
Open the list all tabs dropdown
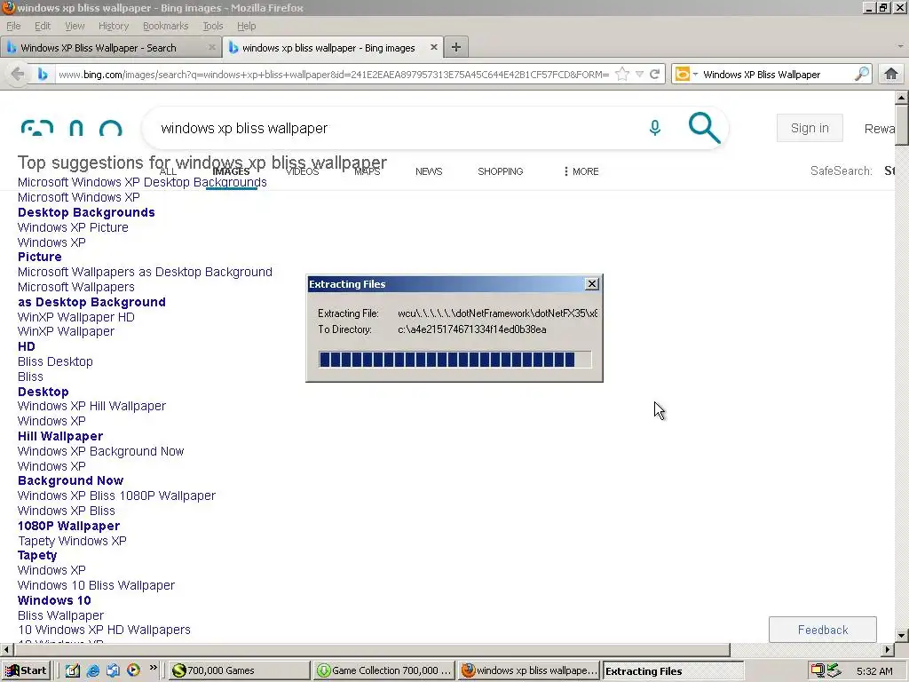pos(900,46)
